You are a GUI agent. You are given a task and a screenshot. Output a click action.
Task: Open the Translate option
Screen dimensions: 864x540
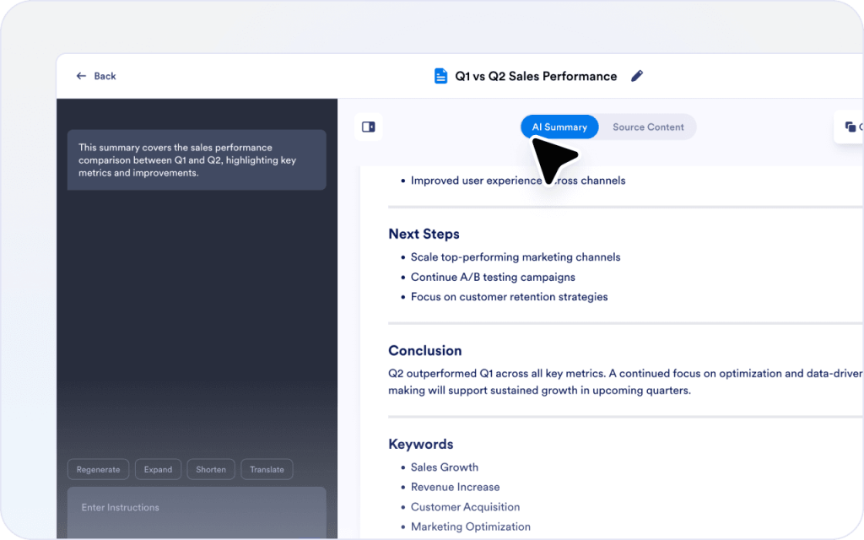(x=267, y=469)
